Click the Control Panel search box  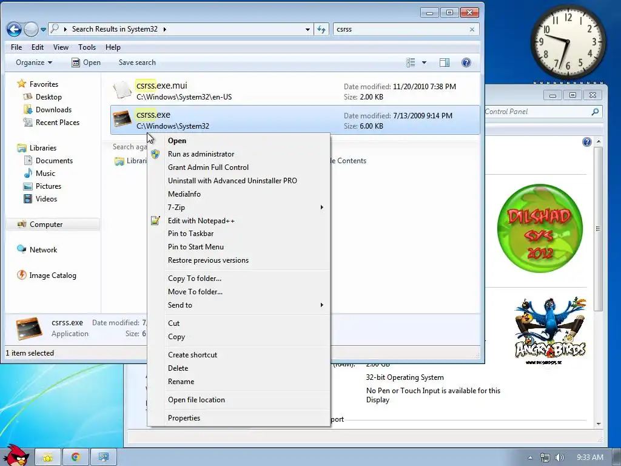pos(543,112)
